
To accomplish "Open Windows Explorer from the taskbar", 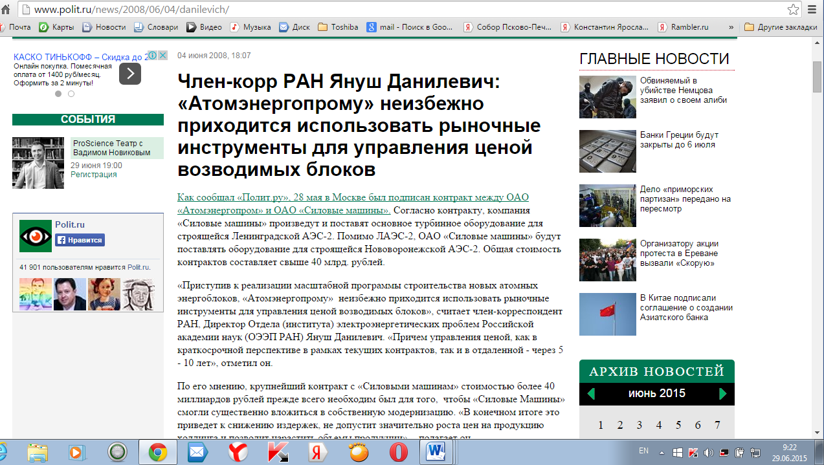I will coord(38,452).
